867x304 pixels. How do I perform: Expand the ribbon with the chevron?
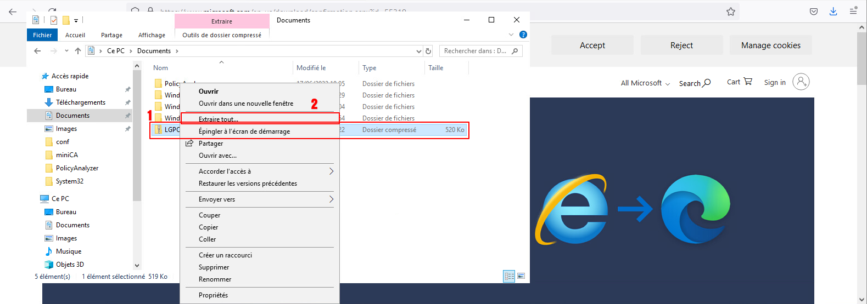click(x=511, y=35)
